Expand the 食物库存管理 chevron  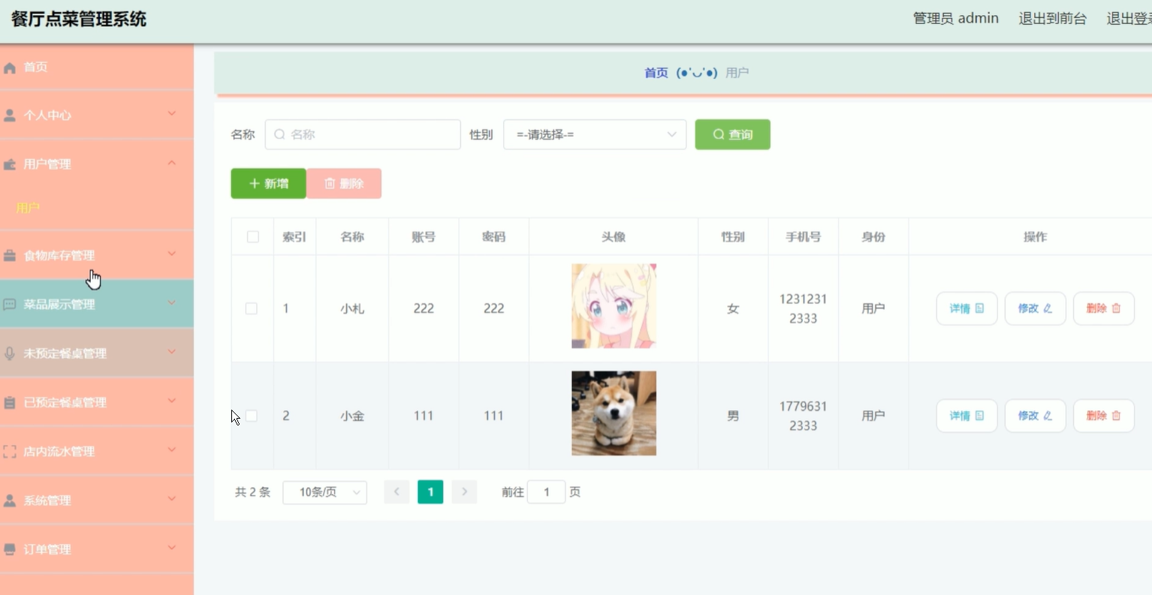coord(172,254)
